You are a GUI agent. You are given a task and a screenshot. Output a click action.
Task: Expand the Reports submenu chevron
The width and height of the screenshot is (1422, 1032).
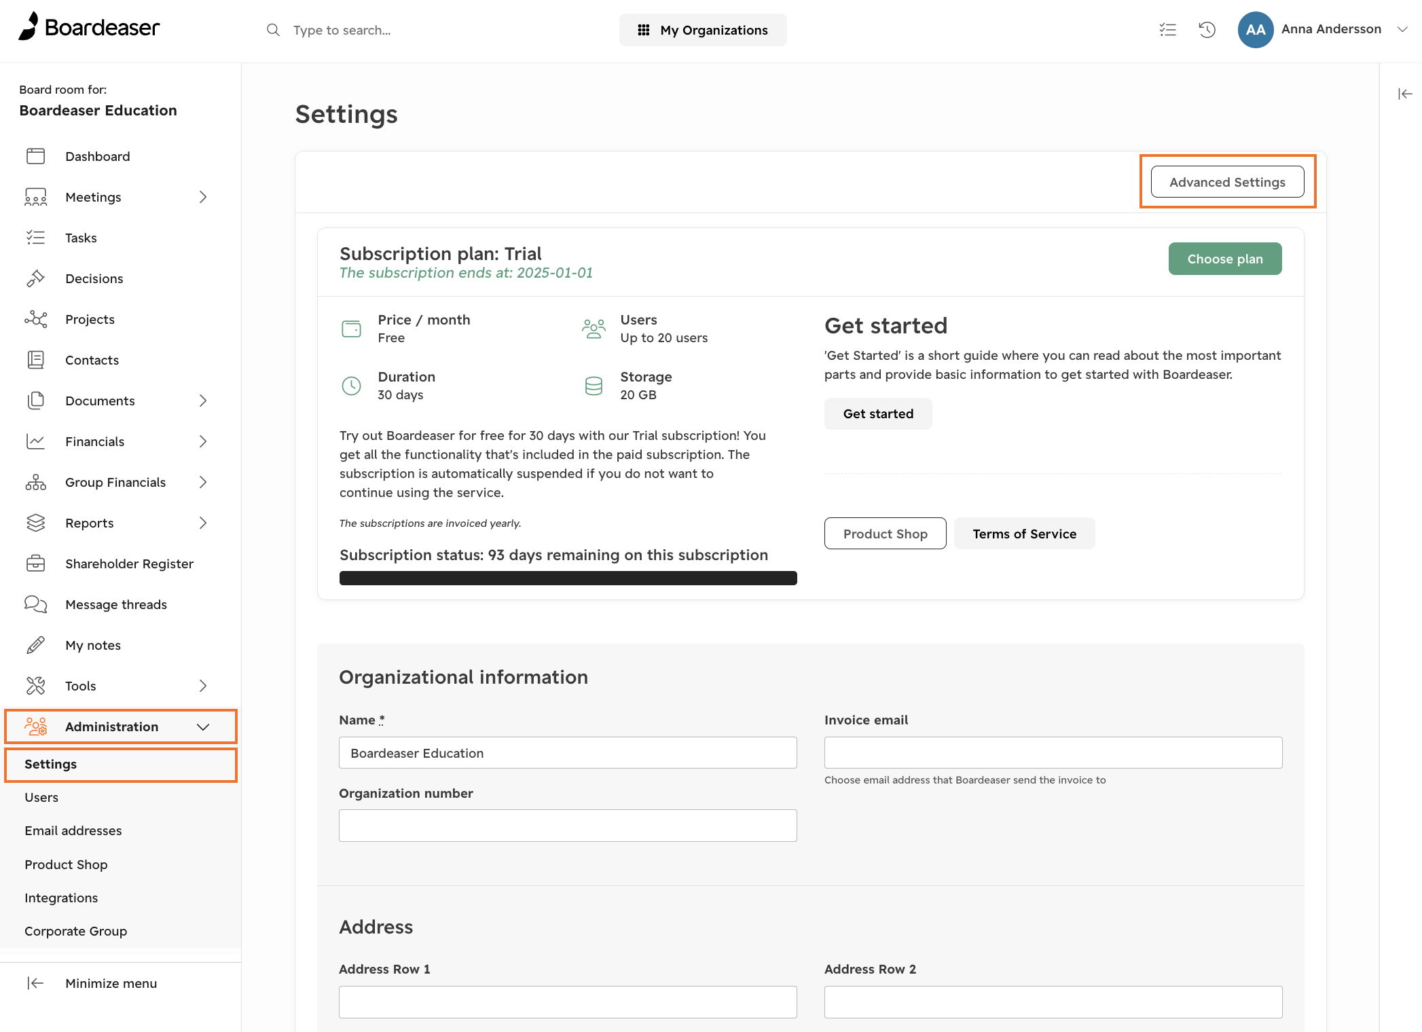click(202, 523)
